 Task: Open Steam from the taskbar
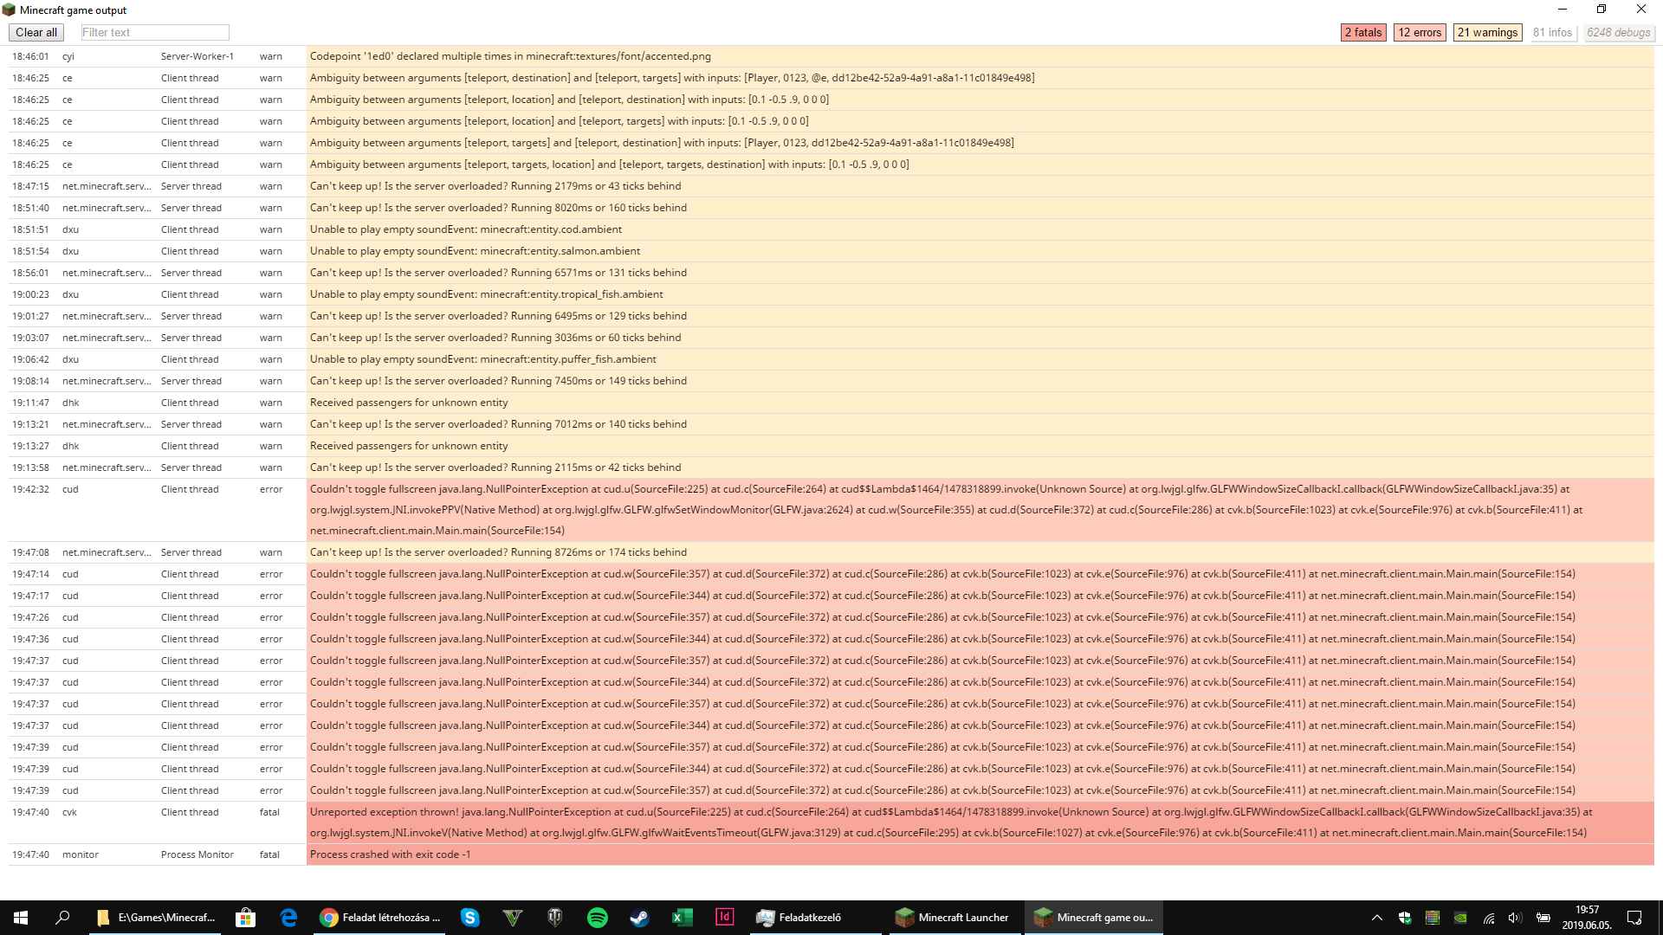pos(639,918)
